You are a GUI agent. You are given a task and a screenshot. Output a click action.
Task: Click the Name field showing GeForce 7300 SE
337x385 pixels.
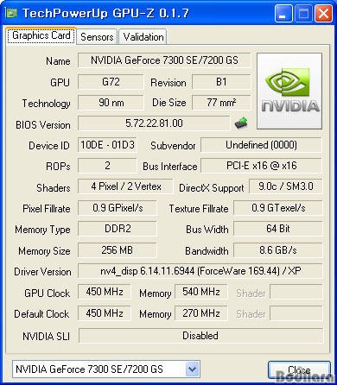click(164, 60)
